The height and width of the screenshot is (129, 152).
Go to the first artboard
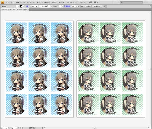tap(9, 128)
